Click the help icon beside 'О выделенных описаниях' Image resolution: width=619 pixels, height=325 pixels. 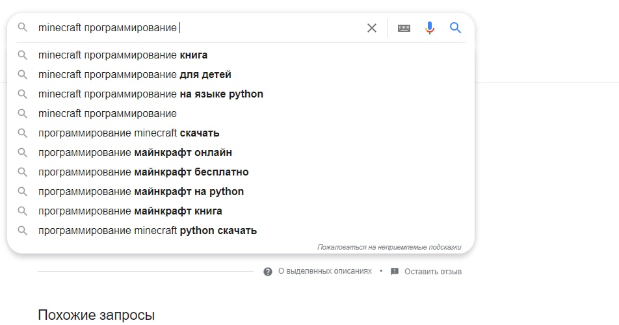[x=268, y=271]
